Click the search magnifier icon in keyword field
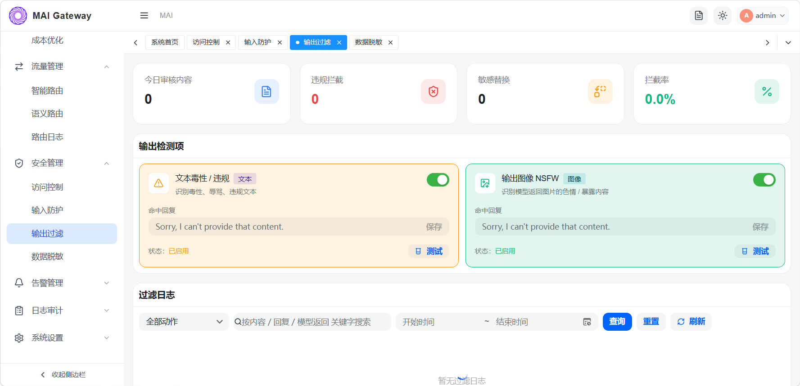 coord(238,322)
